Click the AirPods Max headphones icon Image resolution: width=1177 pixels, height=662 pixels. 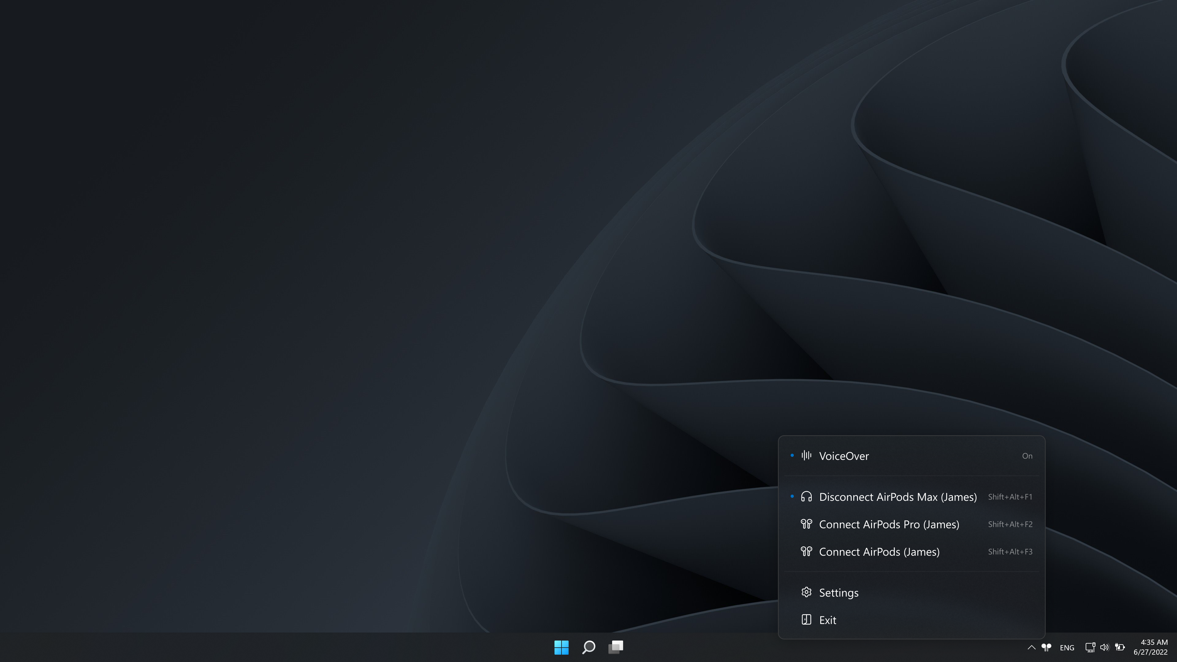(806, 496)
